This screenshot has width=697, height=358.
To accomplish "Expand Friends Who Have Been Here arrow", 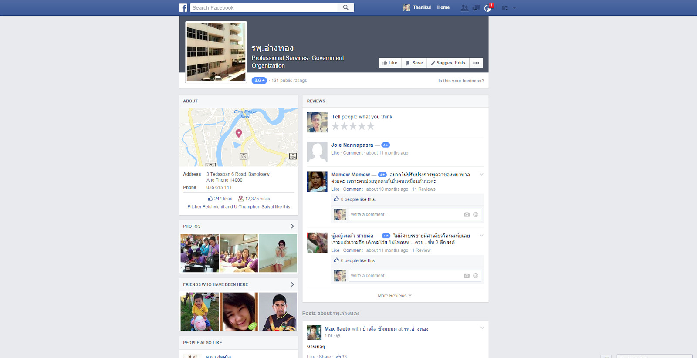I will coord(292,284).
